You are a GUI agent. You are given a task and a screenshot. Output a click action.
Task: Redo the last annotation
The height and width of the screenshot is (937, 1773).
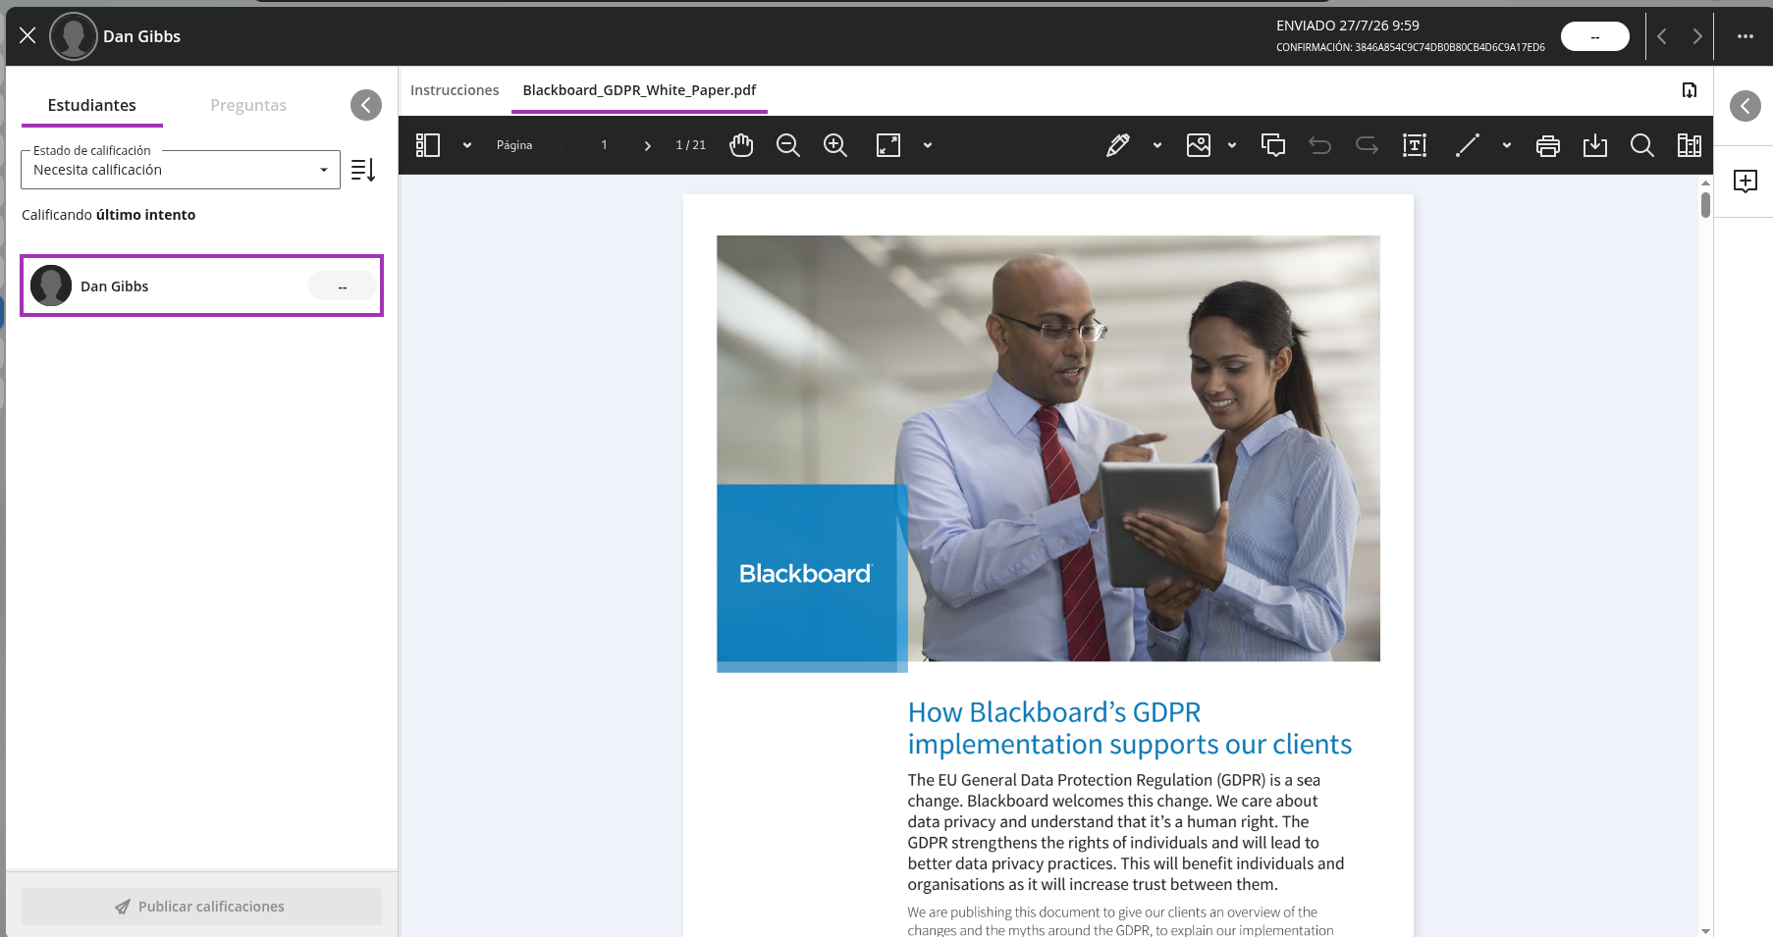(x=1368, y=145)
